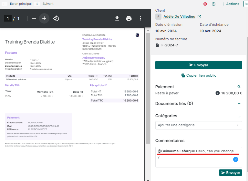
Task: Click the search icon in Paiement section
Action: pyautogui.click(x=239, y=87)
